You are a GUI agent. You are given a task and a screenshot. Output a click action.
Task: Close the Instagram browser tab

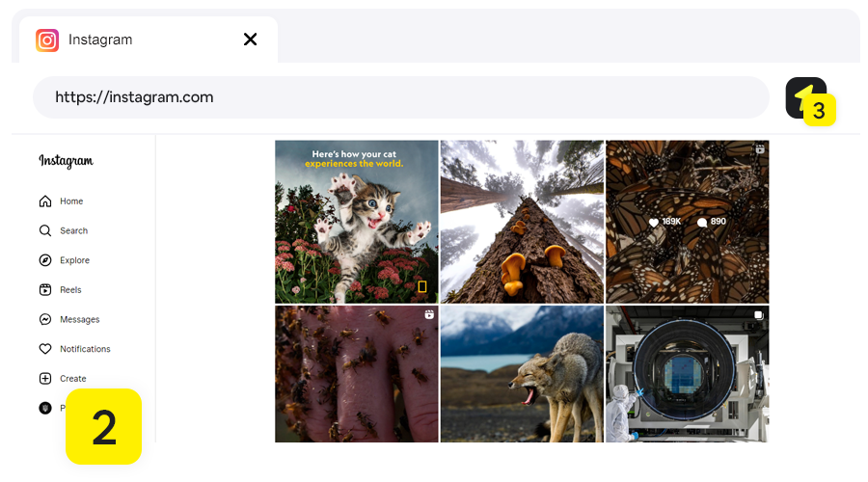click(x=250, y=40)
